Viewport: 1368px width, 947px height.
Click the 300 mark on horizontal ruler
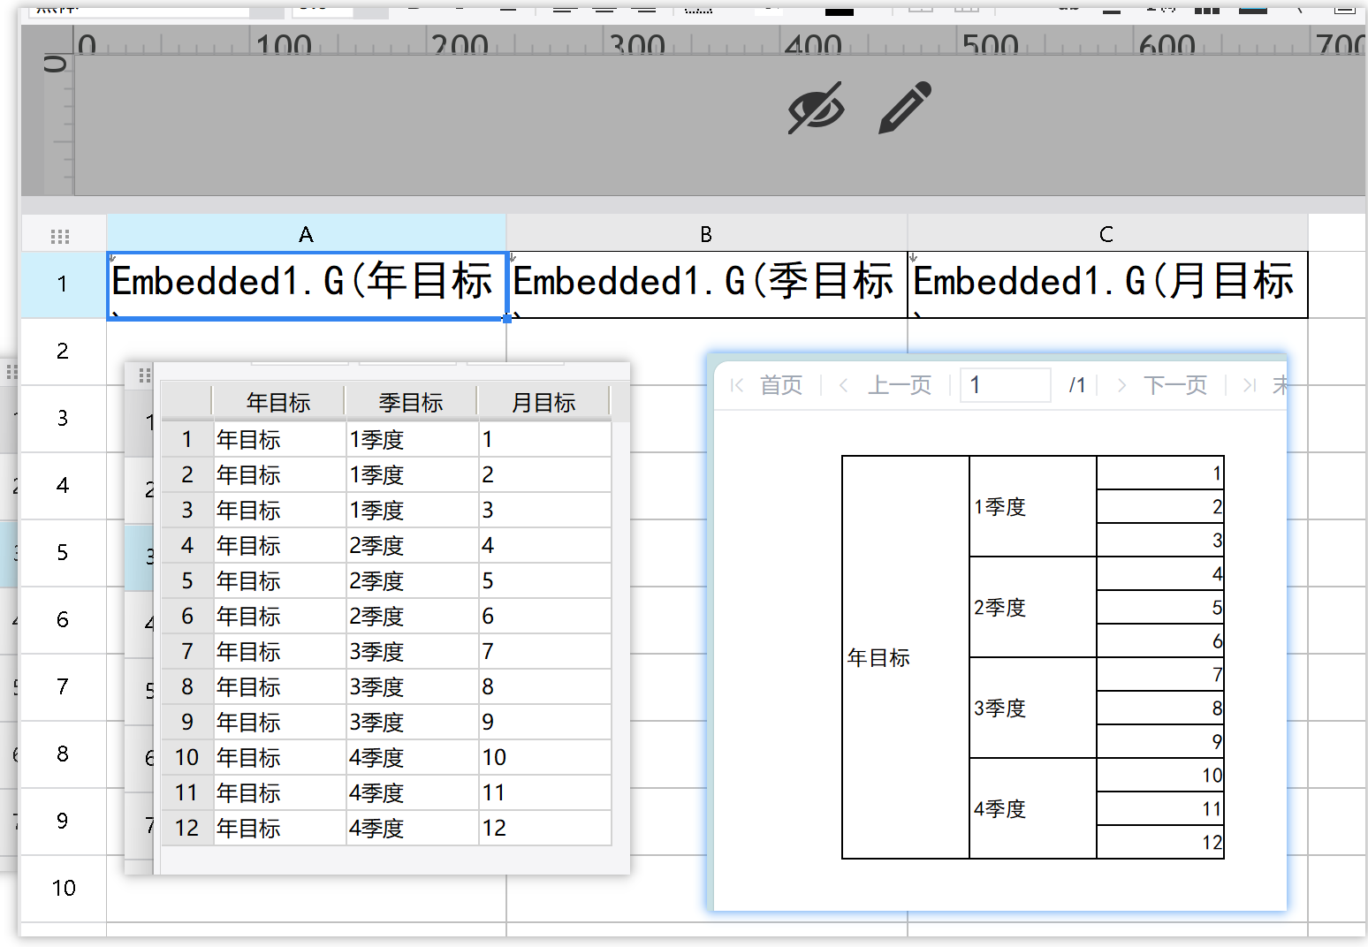(636, 44)
